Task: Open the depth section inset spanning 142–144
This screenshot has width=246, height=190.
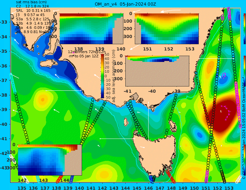Action: point(50,160)
